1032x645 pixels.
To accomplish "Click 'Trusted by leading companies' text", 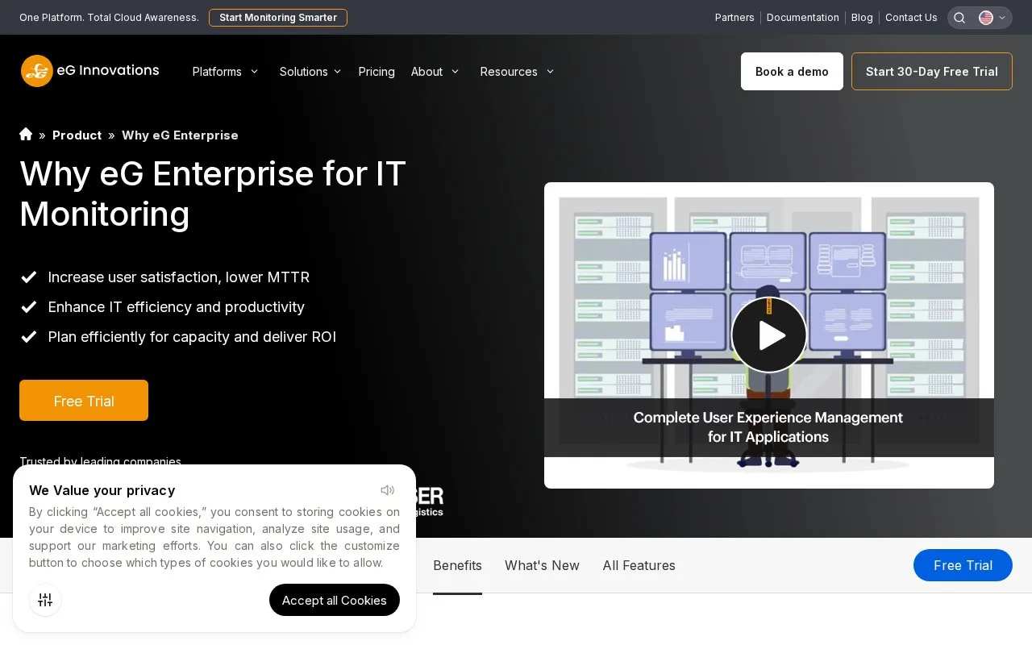I will pyautogui.click(x=100, y=461).
